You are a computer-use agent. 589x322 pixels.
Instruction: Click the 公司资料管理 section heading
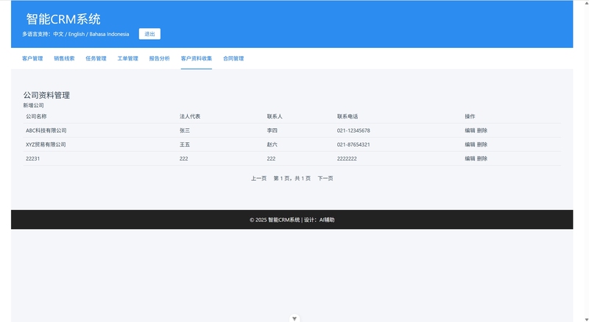pyautogui.click(x=46, y=95)
